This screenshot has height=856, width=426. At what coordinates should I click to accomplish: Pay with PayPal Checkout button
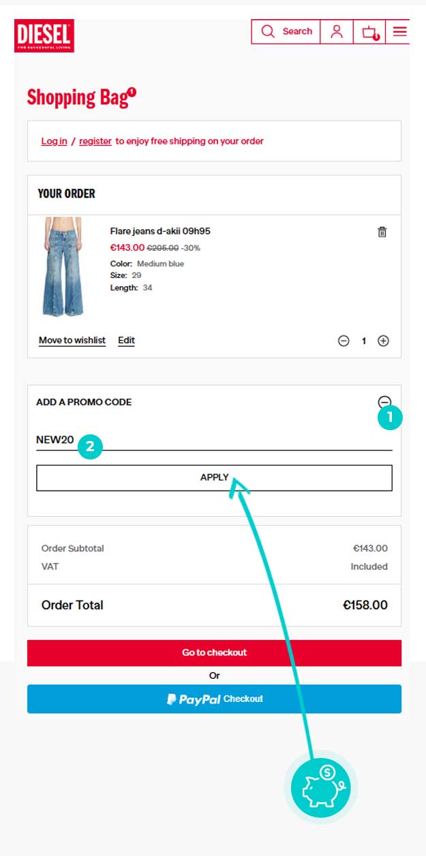[214, 699]
